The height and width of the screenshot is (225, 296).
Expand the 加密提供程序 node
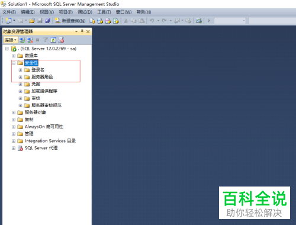point(20,91)
